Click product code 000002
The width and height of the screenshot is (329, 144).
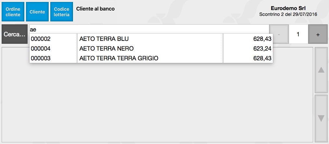point(41,39)
